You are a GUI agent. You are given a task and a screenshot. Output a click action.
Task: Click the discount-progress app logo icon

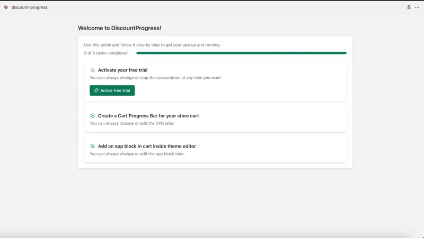[6, 7]
